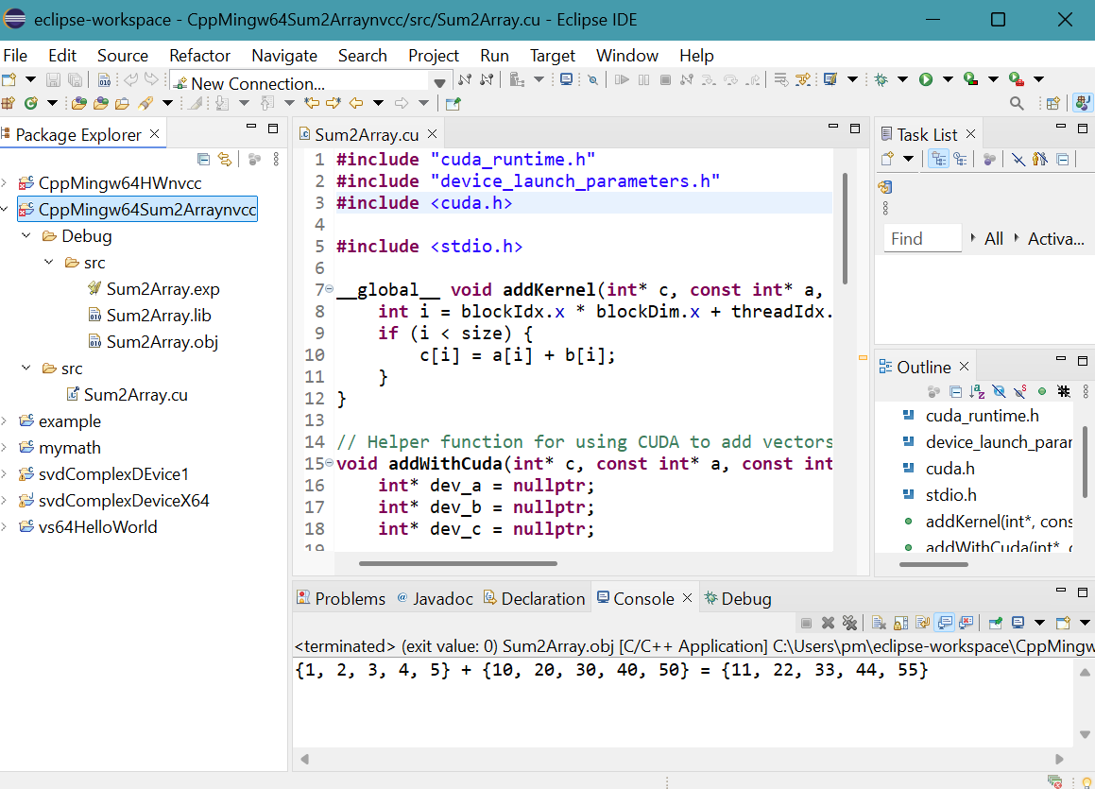The image size is (1095, 789).
Task: Click the External Tools run icon
Action: click(1016, 79)
